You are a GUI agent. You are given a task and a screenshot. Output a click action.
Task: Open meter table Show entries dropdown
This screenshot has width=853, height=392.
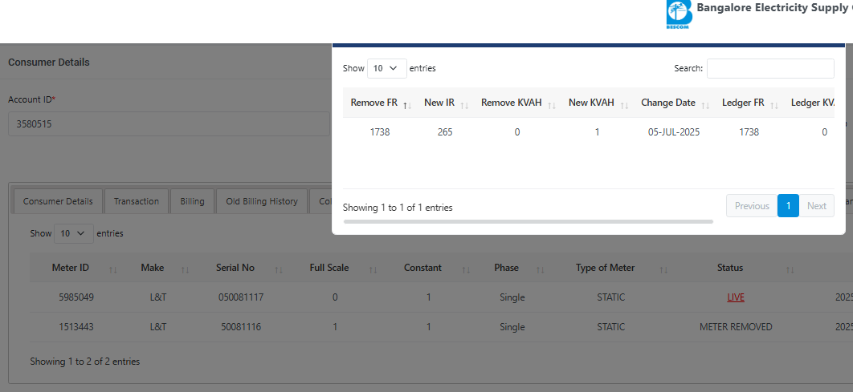point(73,233)
